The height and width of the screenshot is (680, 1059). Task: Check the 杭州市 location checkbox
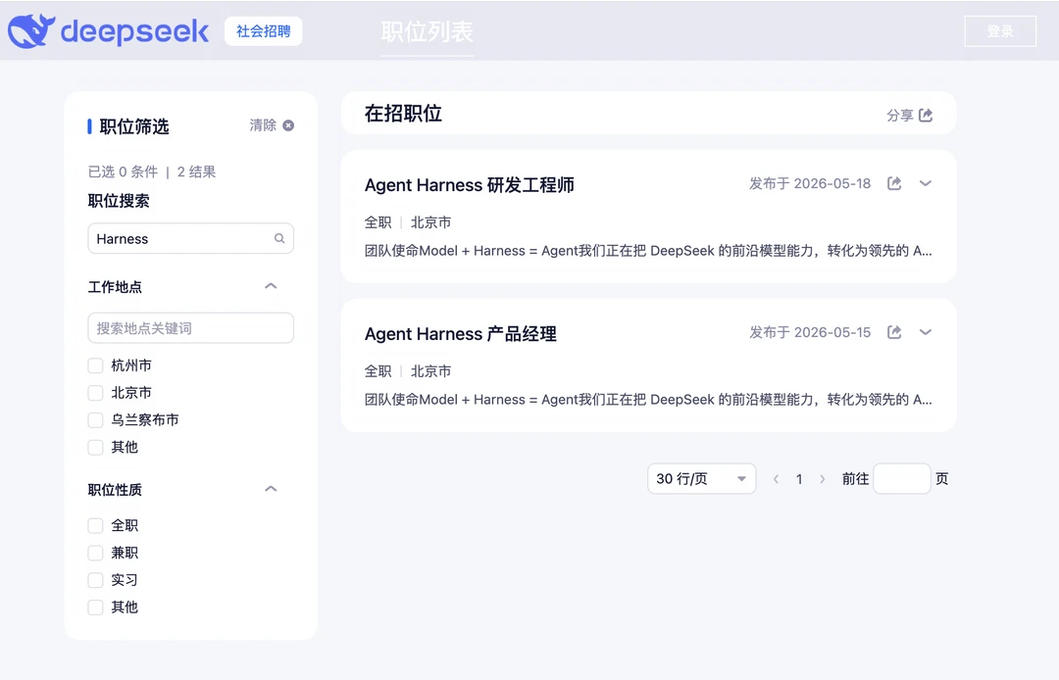point(95,365)
